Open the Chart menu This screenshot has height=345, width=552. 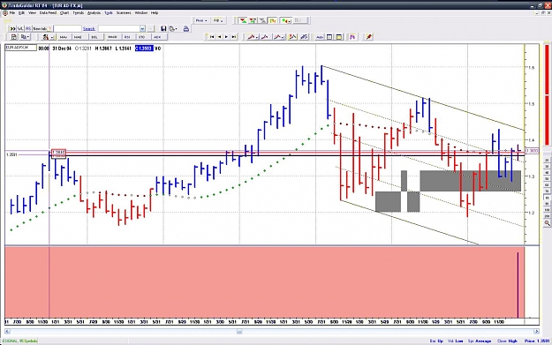tap(64, 12)
